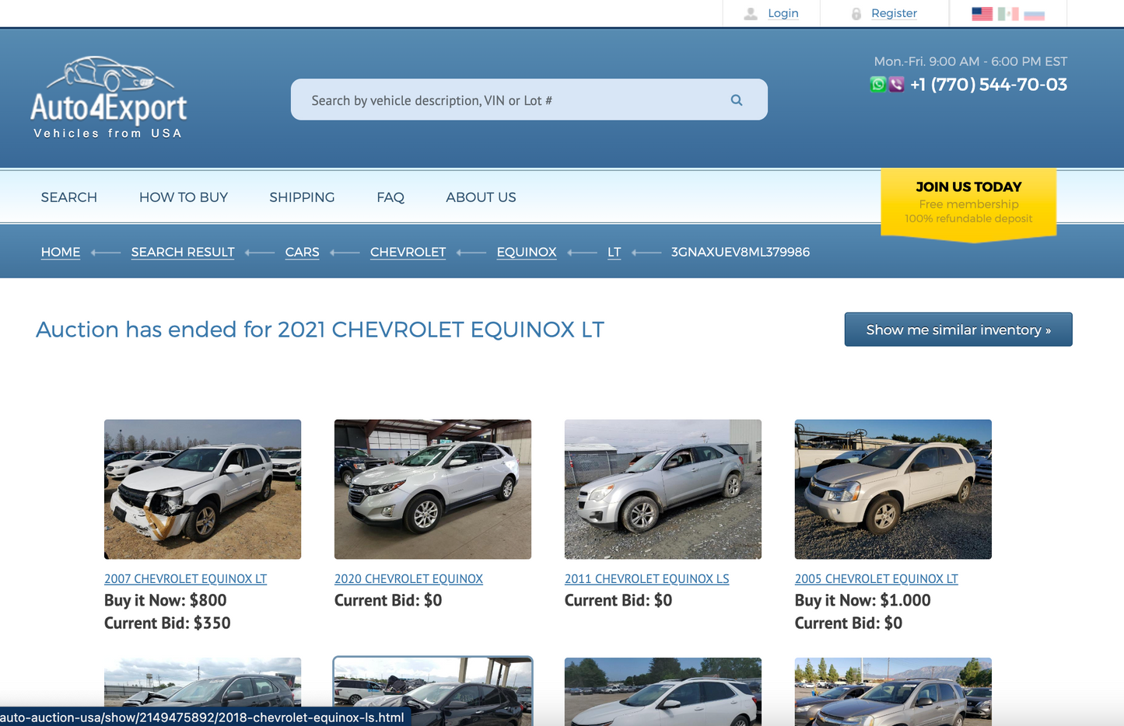Click the WhatsApp icon by phone number
The width and height of the screenshot is (1124, 726).
click(877, 84)
